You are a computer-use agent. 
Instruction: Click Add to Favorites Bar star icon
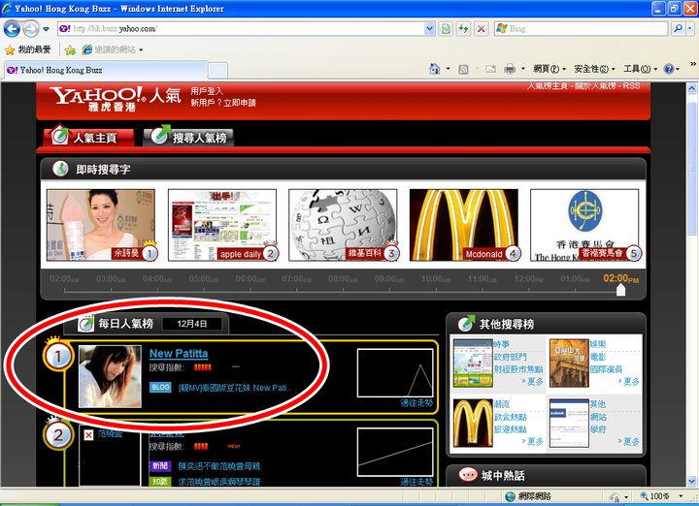[x=70, y=49]
